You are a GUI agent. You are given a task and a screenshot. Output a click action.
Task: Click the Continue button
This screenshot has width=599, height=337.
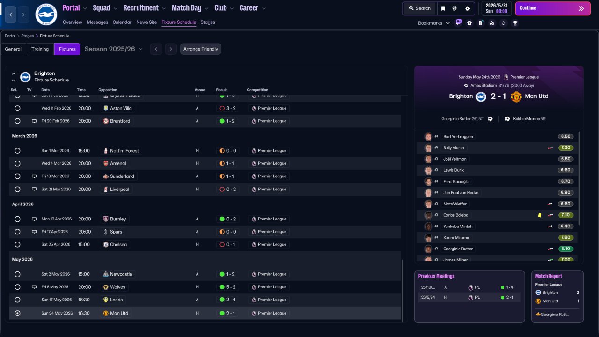tap(553, 8)
